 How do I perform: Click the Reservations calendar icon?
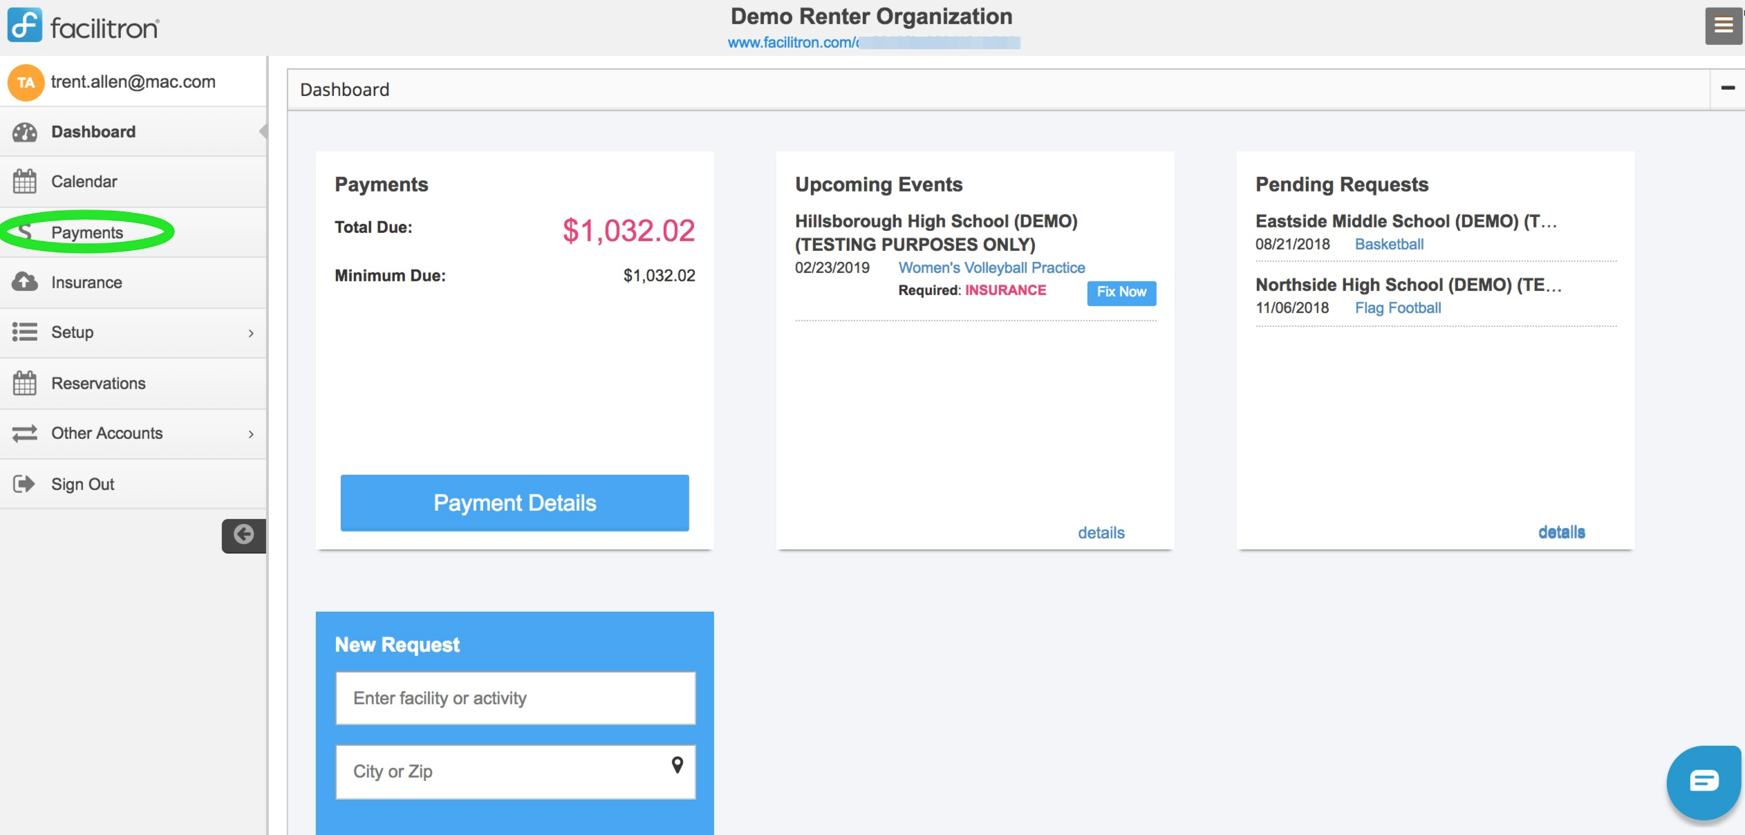[25, 383]
